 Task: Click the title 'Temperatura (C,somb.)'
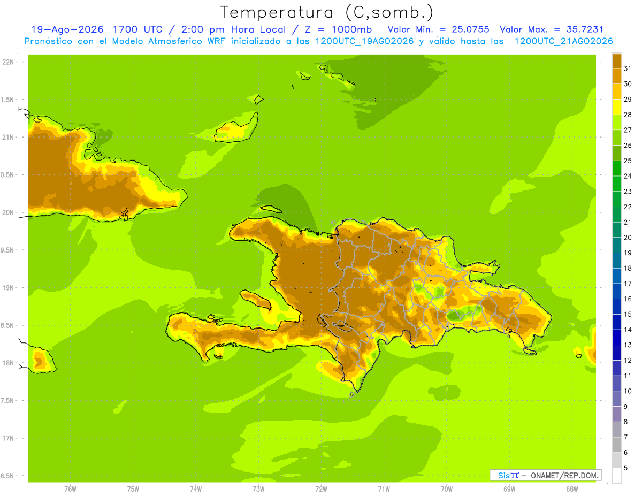(x=326, y=12)
